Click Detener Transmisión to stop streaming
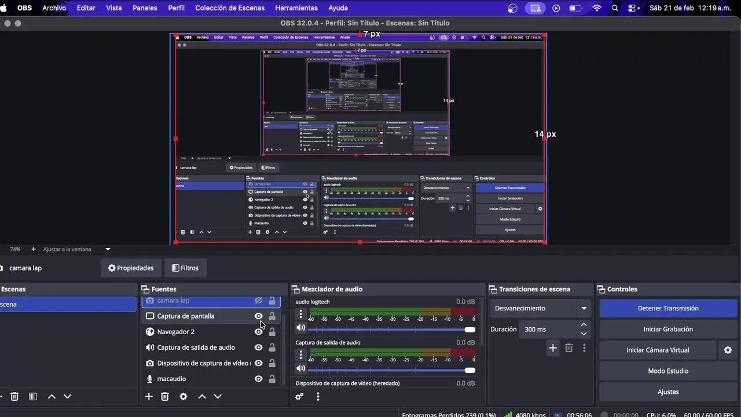Screen dimensions: 741x417 tap(668, 308)
